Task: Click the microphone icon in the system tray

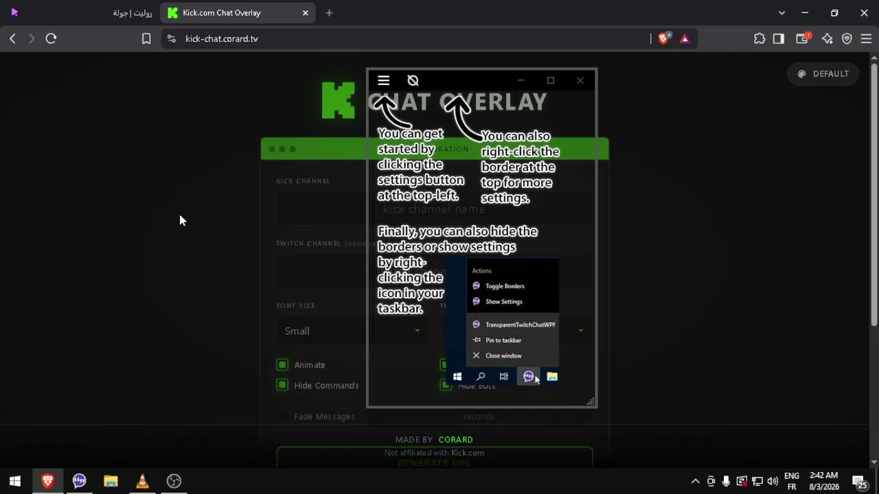Action: 727,481
